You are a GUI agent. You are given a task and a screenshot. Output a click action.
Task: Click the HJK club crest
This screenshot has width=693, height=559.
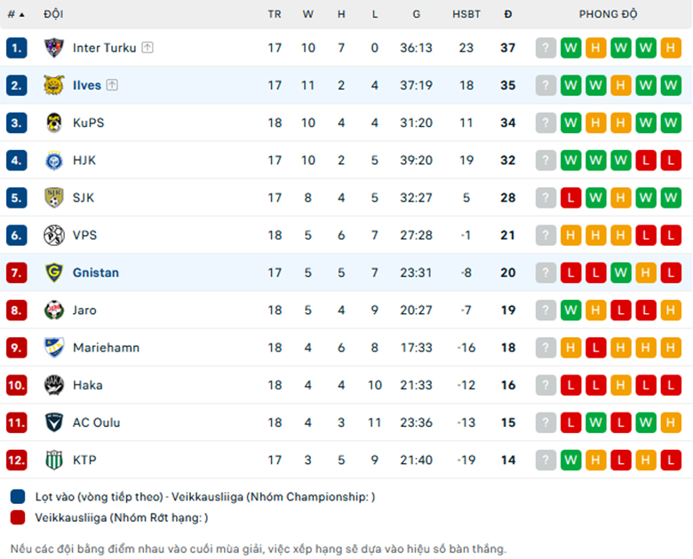(54, 161)
